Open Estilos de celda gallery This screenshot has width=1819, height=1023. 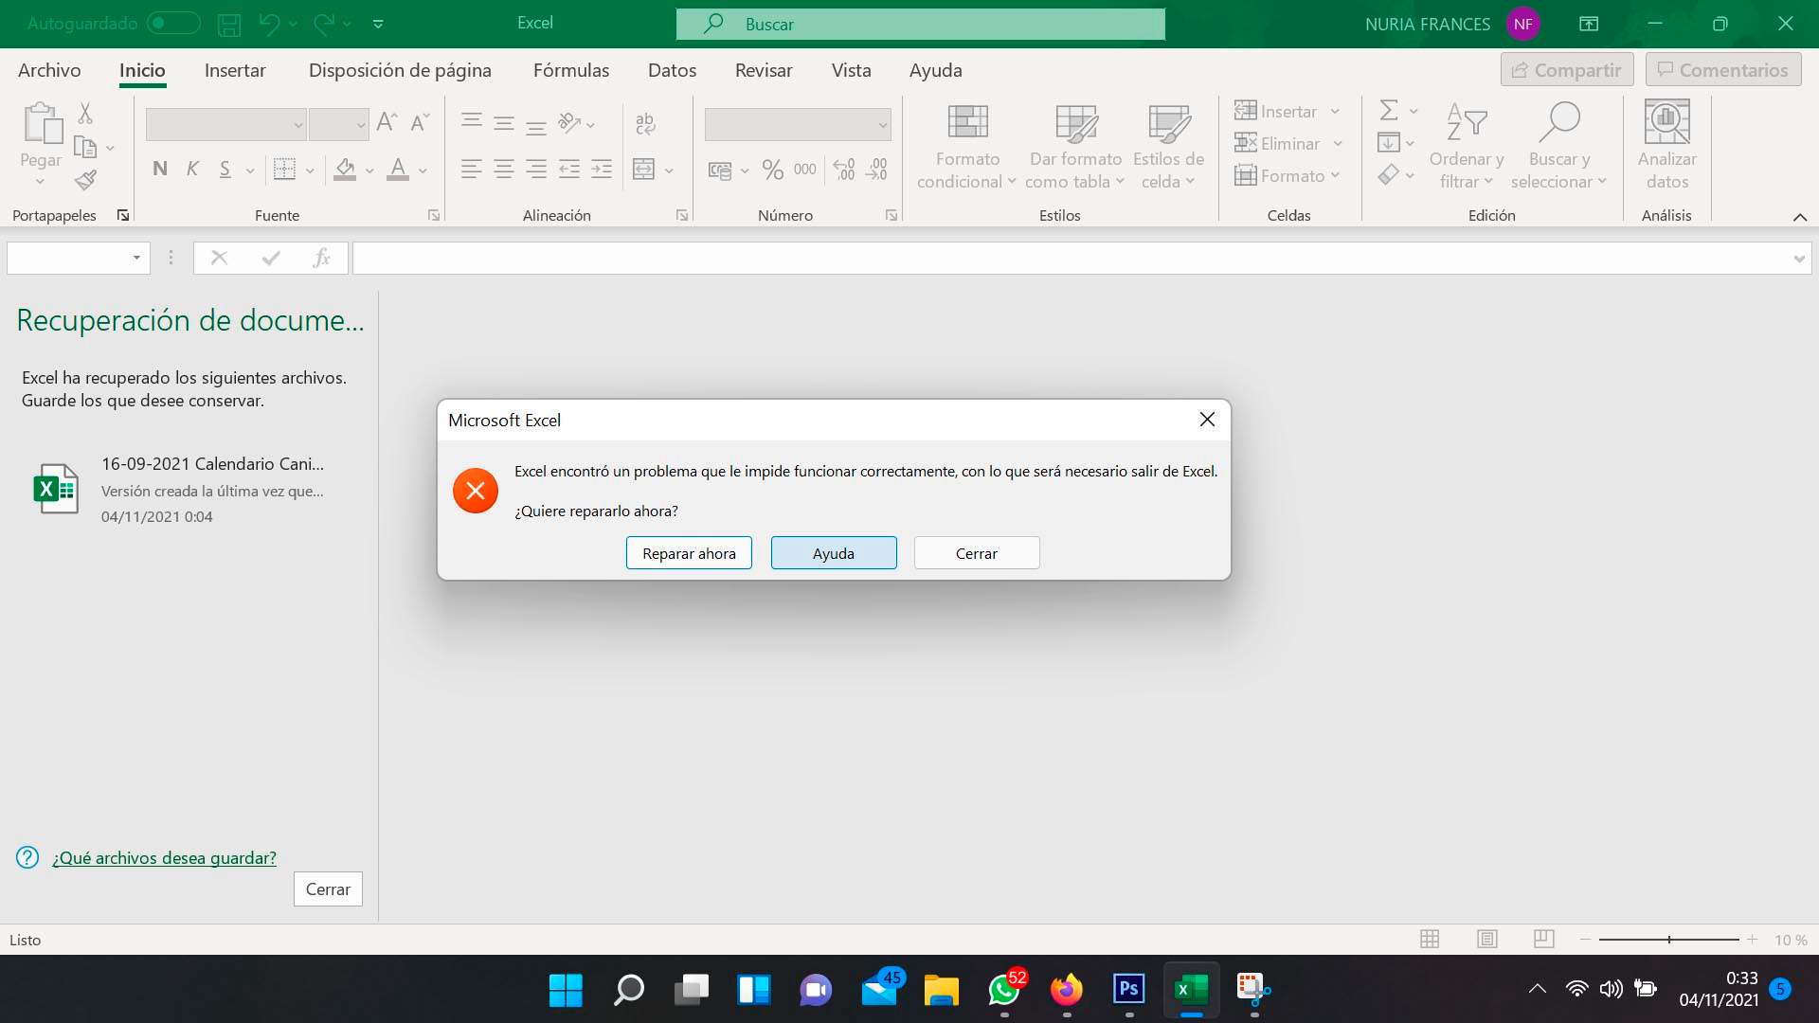click(1168, 146)
